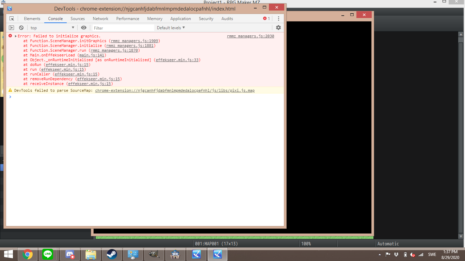Open rmmz_managers.js:1870 stack link
465x261 pixels.
coord(114,50)
